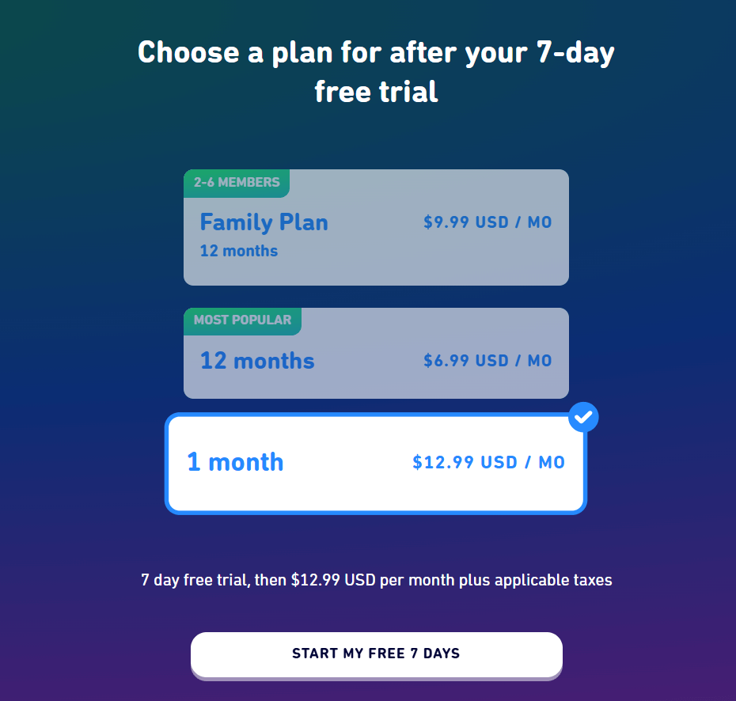Viewport: 736px width, 701px height.
Task: Click the 7 day free trial disclaimer text
Action: coord(376,579)
